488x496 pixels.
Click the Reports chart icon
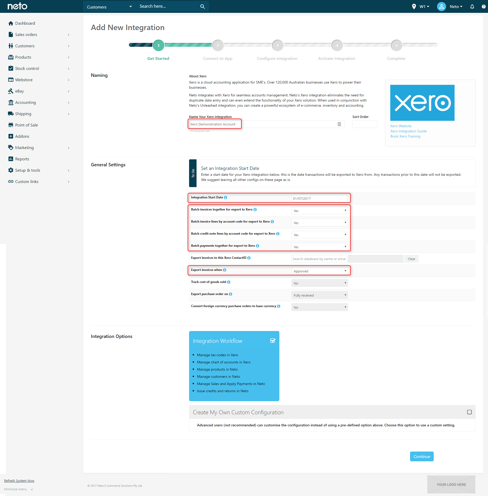[x=11, y=159]
